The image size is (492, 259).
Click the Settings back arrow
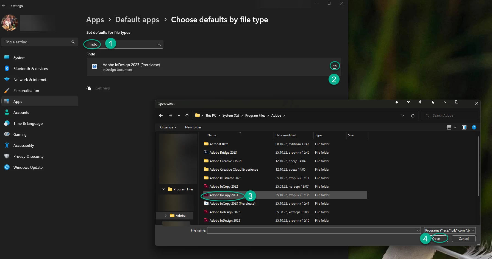tap(4, 5)
